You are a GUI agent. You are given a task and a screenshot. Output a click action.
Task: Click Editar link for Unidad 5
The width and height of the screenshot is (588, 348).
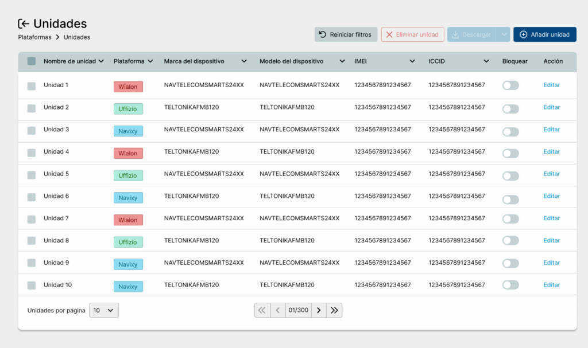point(551,174)
